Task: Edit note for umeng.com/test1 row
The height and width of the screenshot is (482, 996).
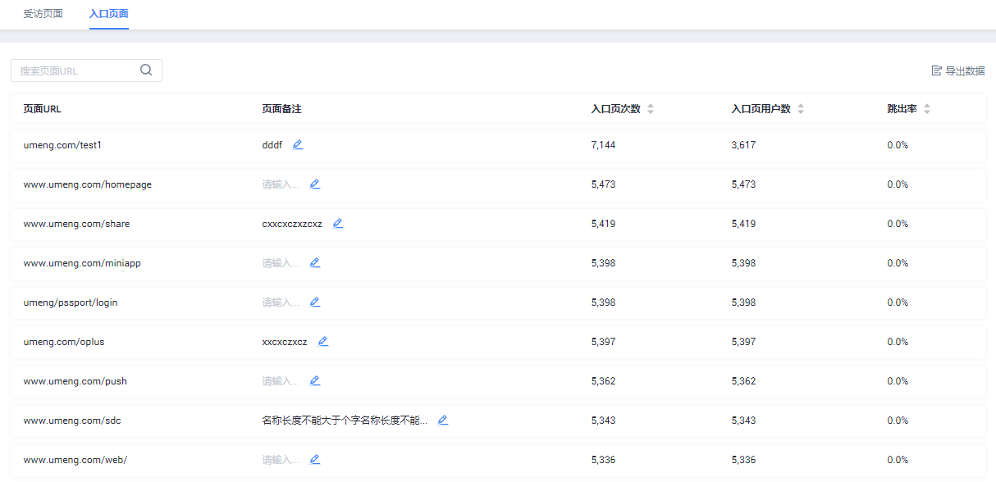Action: 298,144
